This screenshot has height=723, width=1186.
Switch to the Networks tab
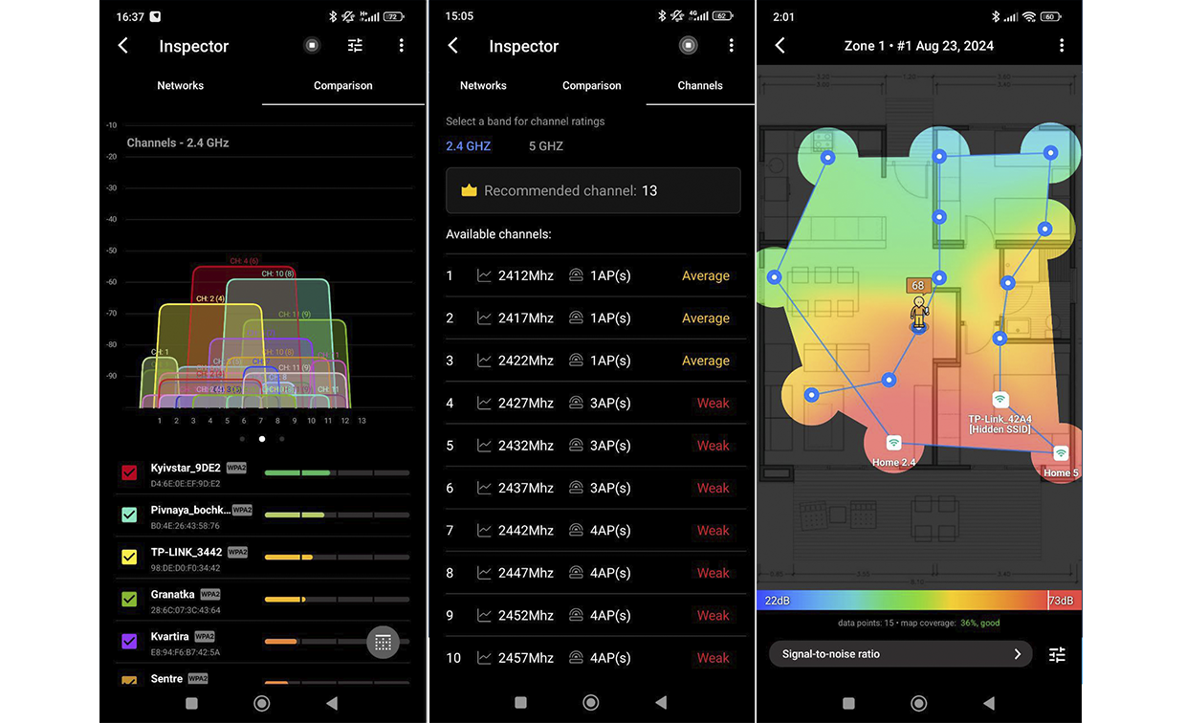[x=483, y=85]
